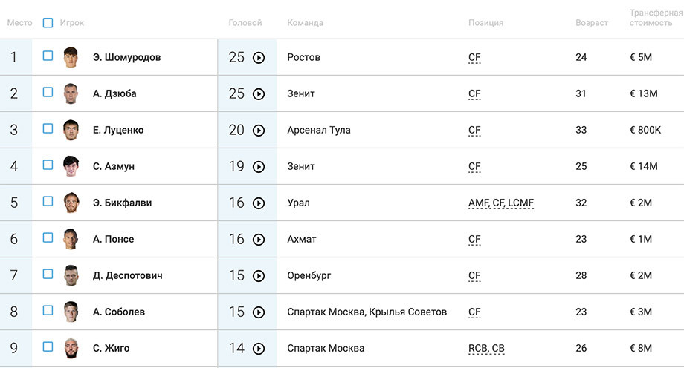Sort by Трансферная стоимость header
Screen dimensions: 684x368
tap(656, 18)
